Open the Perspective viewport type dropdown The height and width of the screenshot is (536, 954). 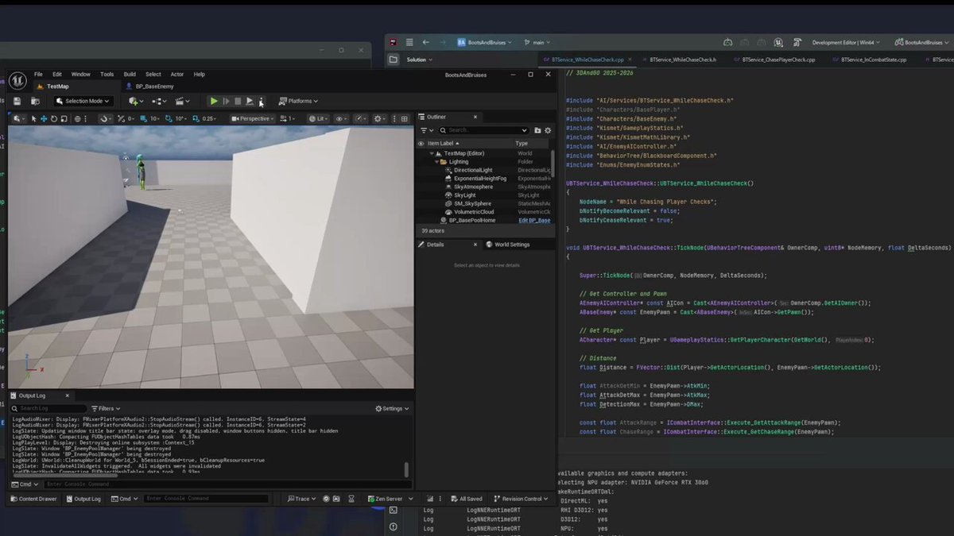251,118
